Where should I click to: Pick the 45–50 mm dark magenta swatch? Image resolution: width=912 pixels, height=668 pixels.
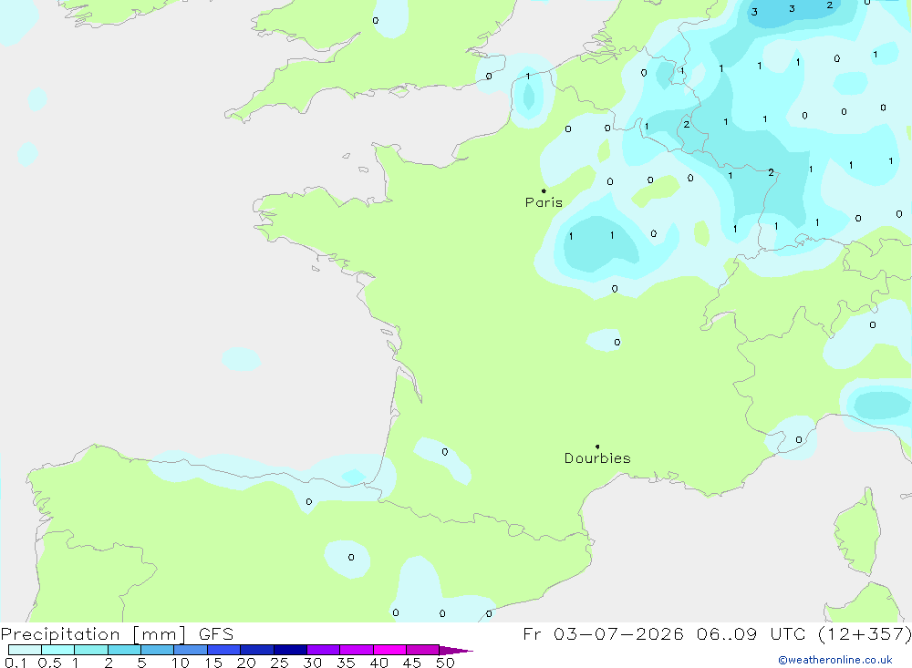(x=423, y=650)
